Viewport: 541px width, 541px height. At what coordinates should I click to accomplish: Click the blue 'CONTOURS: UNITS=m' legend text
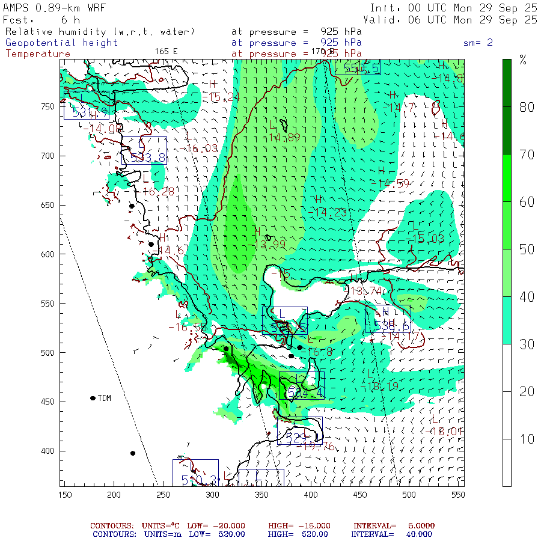coord(137,534)
